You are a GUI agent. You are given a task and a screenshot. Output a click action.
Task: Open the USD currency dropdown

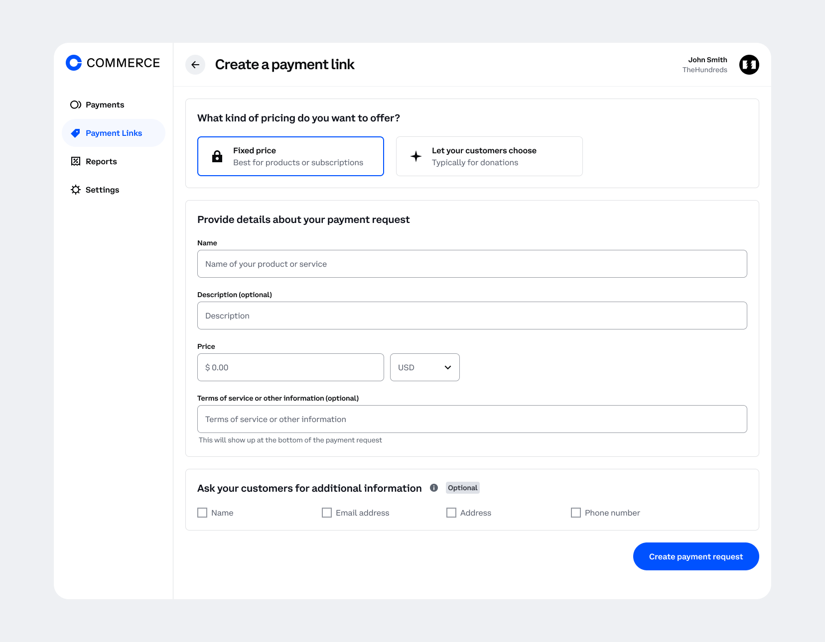(424, 367)
